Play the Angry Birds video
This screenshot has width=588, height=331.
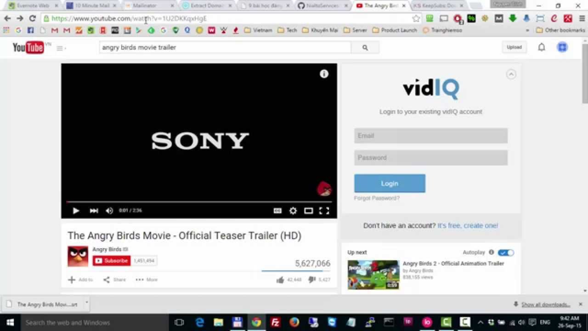pyautogui.click(x=76, y=211)
